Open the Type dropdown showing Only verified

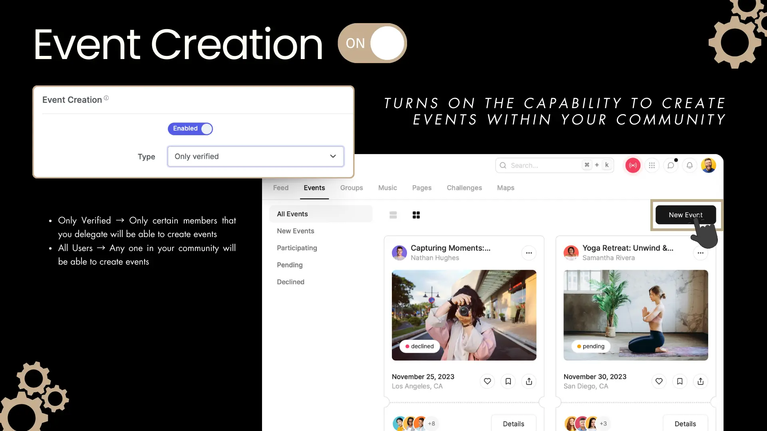pos(256,156)
